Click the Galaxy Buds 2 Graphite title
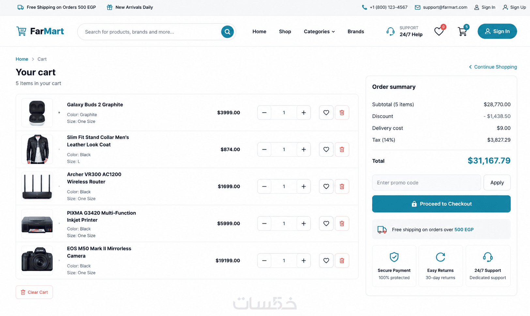 pos(95,105)
